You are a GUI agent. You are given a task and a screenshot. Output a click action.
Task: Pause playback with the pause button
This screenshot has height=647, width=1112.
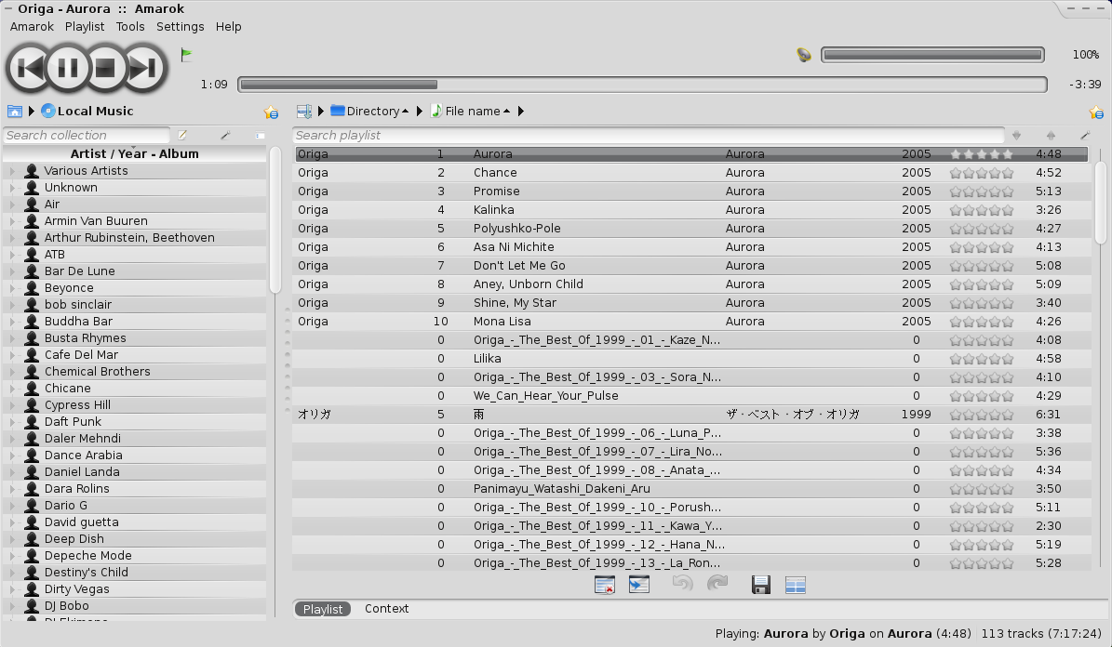(x=67, y=68)
